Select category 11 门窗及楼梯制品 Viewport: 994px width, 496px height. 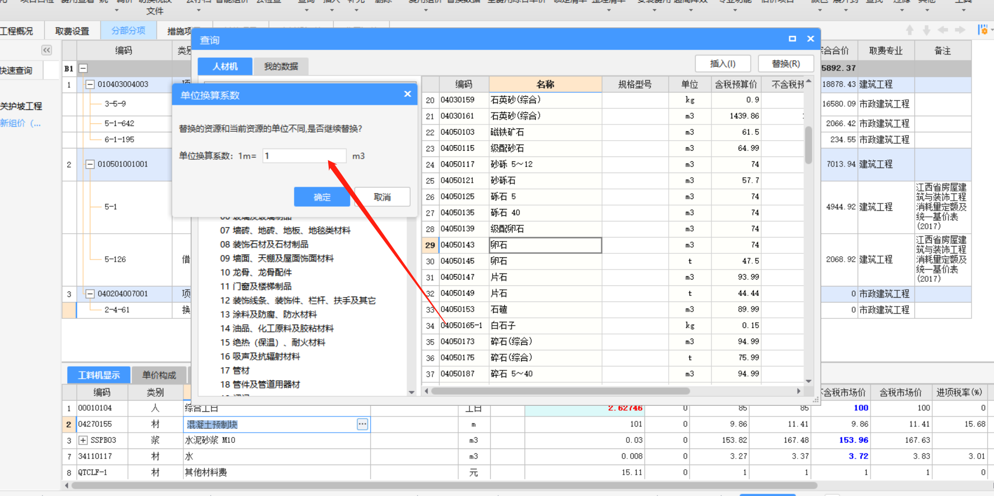point(256,286)
